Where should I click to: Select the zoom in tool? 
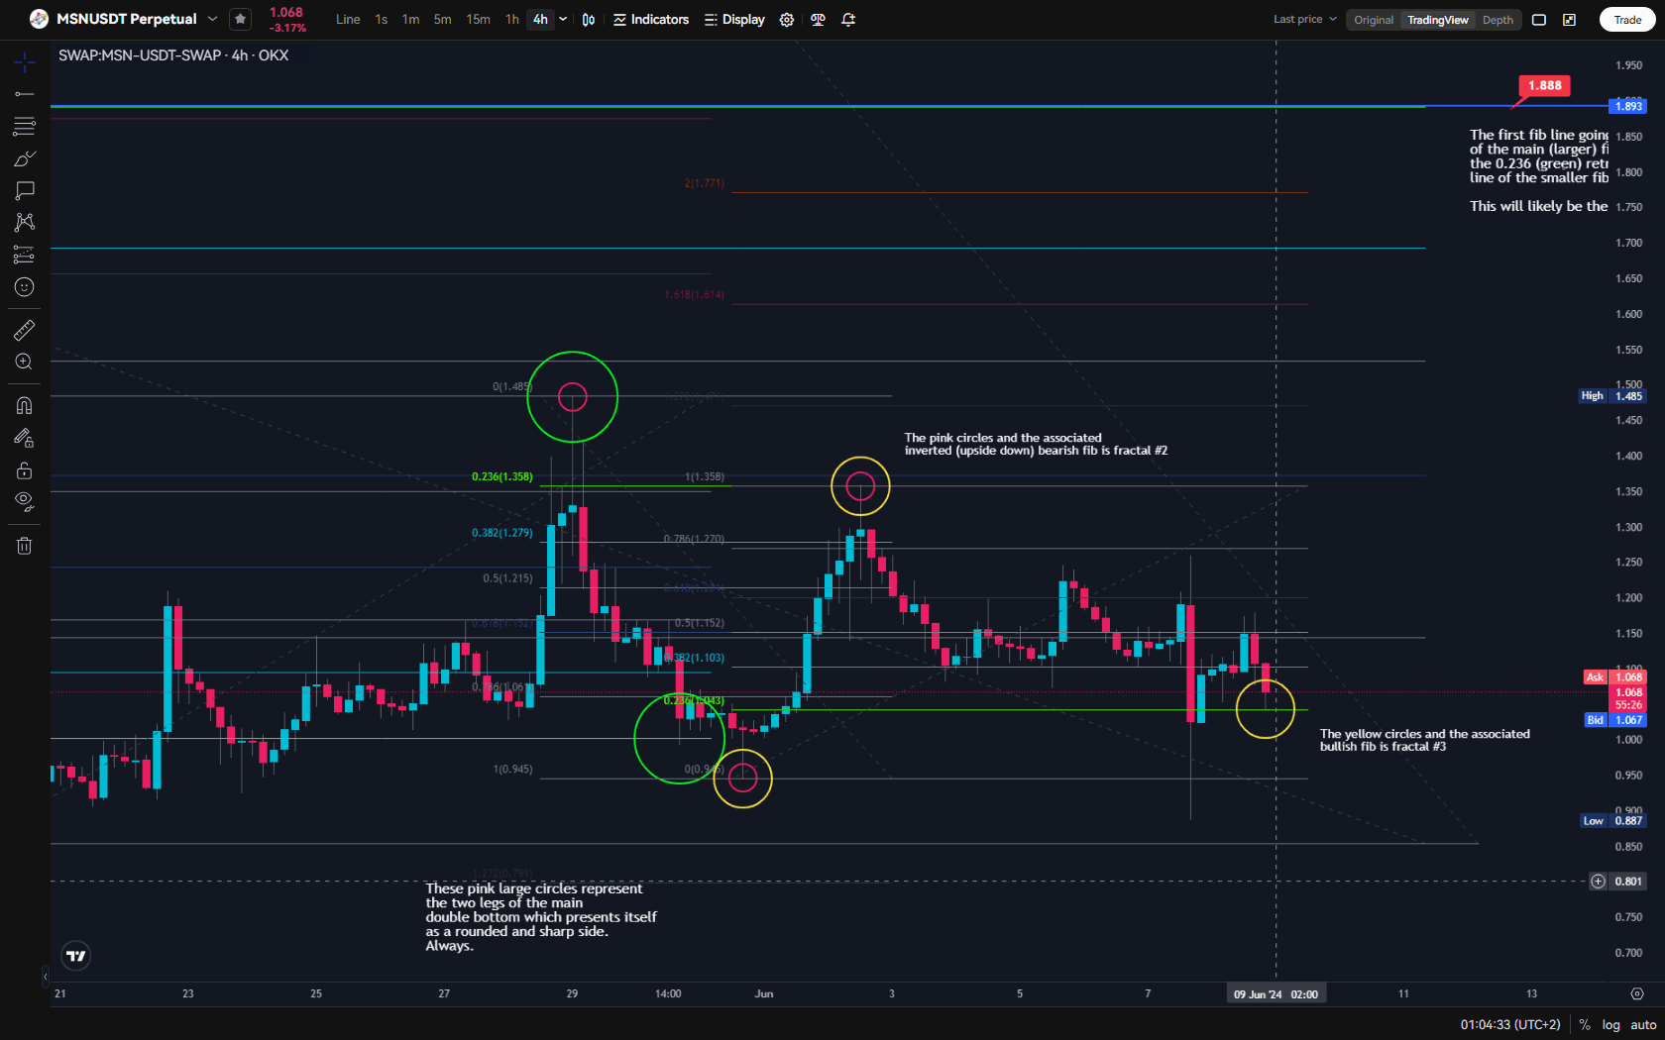coord(25,362)
